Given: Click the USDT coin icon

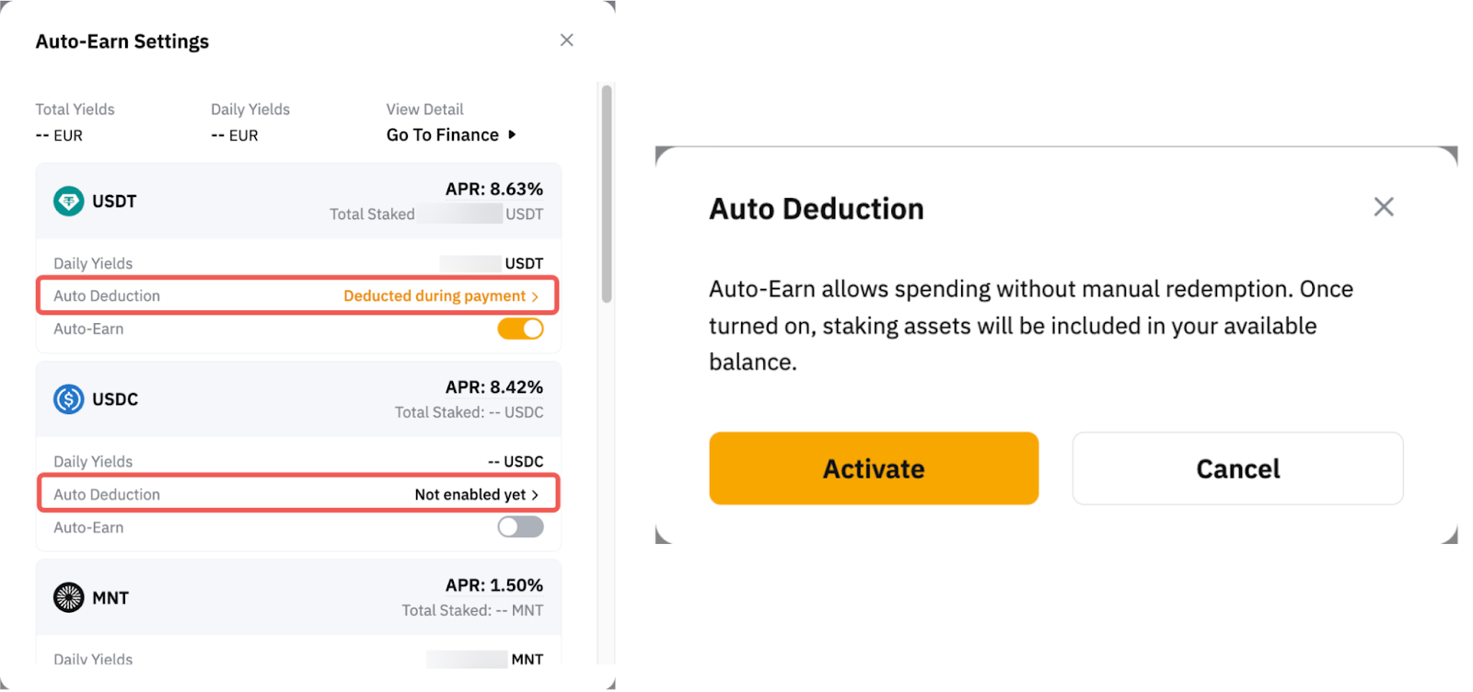Looking at the screenshot, I should tap(68, 201).
